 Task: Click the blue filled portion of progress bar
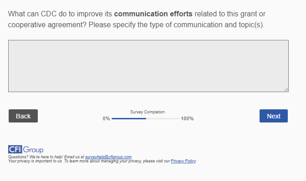click(x=129, y=118)
